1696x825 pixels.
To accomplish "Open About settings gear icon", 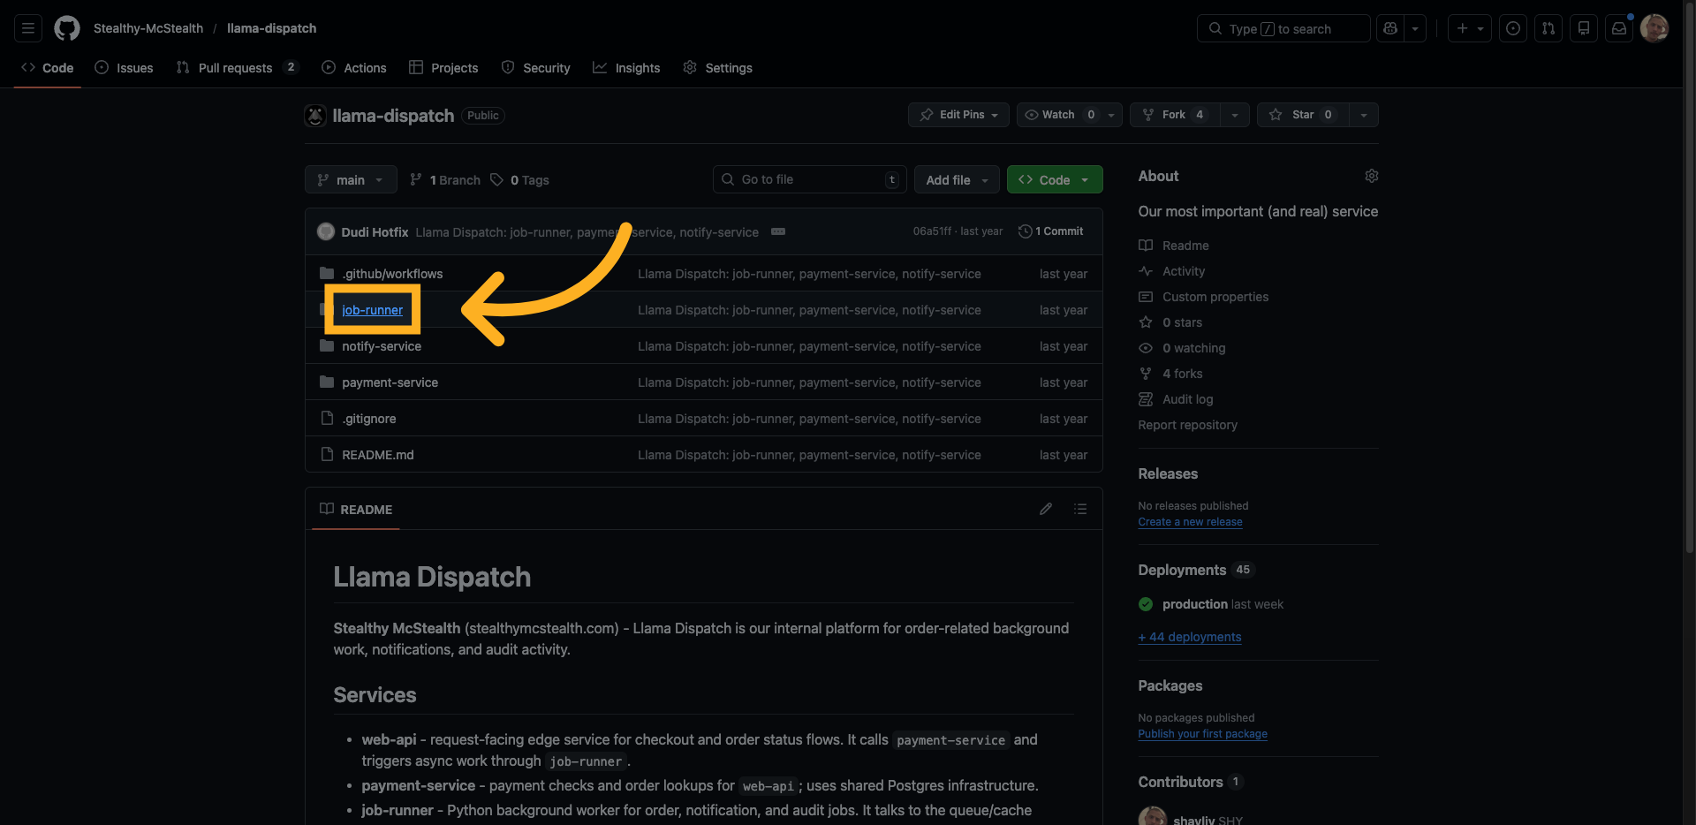I will click(x=1371, y=176).
